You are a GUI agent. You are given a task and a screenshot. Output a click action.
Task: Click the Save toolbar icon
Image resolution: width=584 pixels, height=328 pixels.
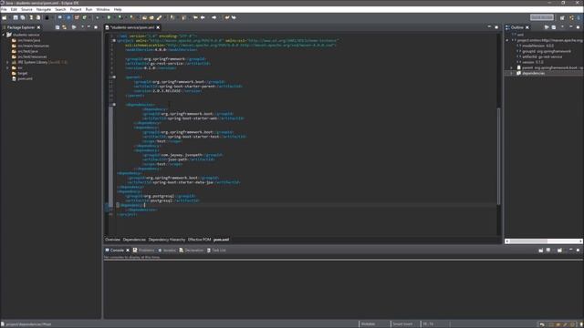16,17
